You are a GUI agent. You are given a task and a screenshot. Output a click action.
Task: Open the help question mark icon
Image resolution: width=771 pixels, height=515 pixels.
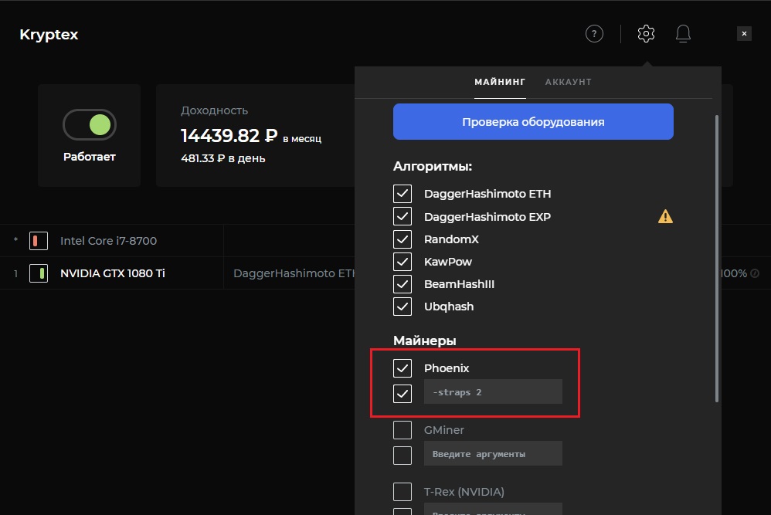[x=594, y=34]
